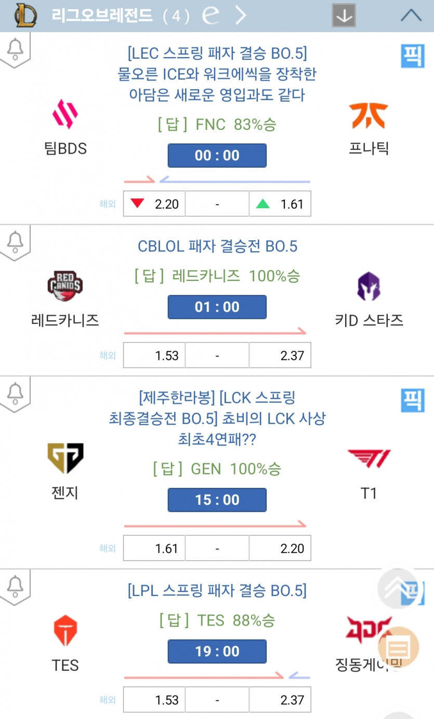The image size is (434, 719).
Task: Open the CBLOL 패자 결승전 BO.5 title
Action: (217, 246)
